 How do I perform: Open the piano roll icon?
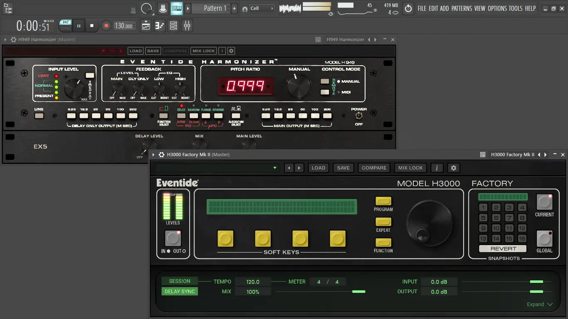(160, 26)
